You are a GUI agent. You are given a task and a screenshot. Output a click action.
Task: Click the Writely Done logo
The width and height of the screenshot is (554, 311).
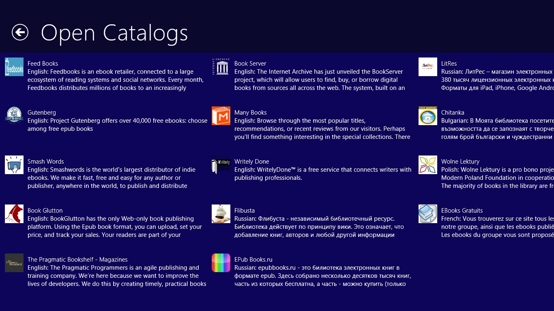[x=221, y=164]
